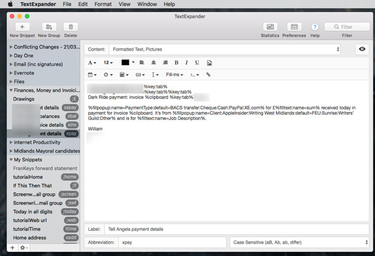Expand the Conflicting Changes group
This screenshot has height=256, width=375.
11,47
